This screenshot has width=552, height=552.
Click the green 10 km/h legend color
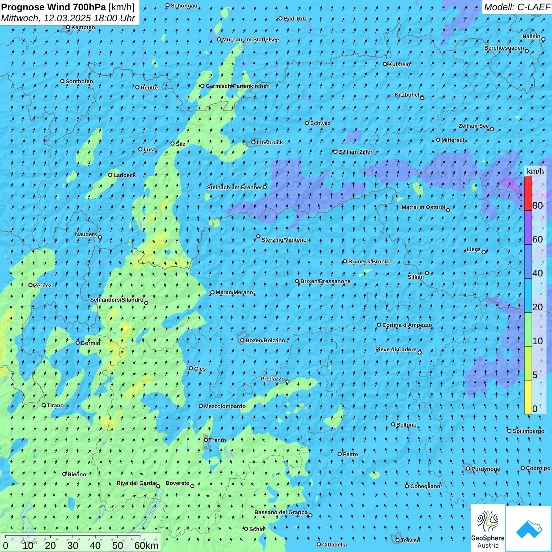point(528,329)
